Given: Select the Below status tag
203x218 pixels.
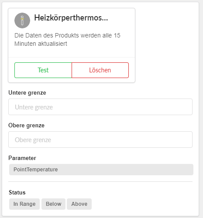Looking at the screenshot, I should click(53, 204).
